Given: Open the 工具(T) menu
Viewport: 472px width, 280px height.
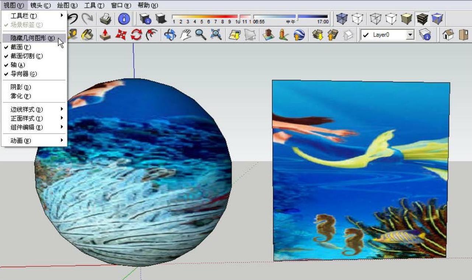Looking at the screenshot, I should 94,5.
